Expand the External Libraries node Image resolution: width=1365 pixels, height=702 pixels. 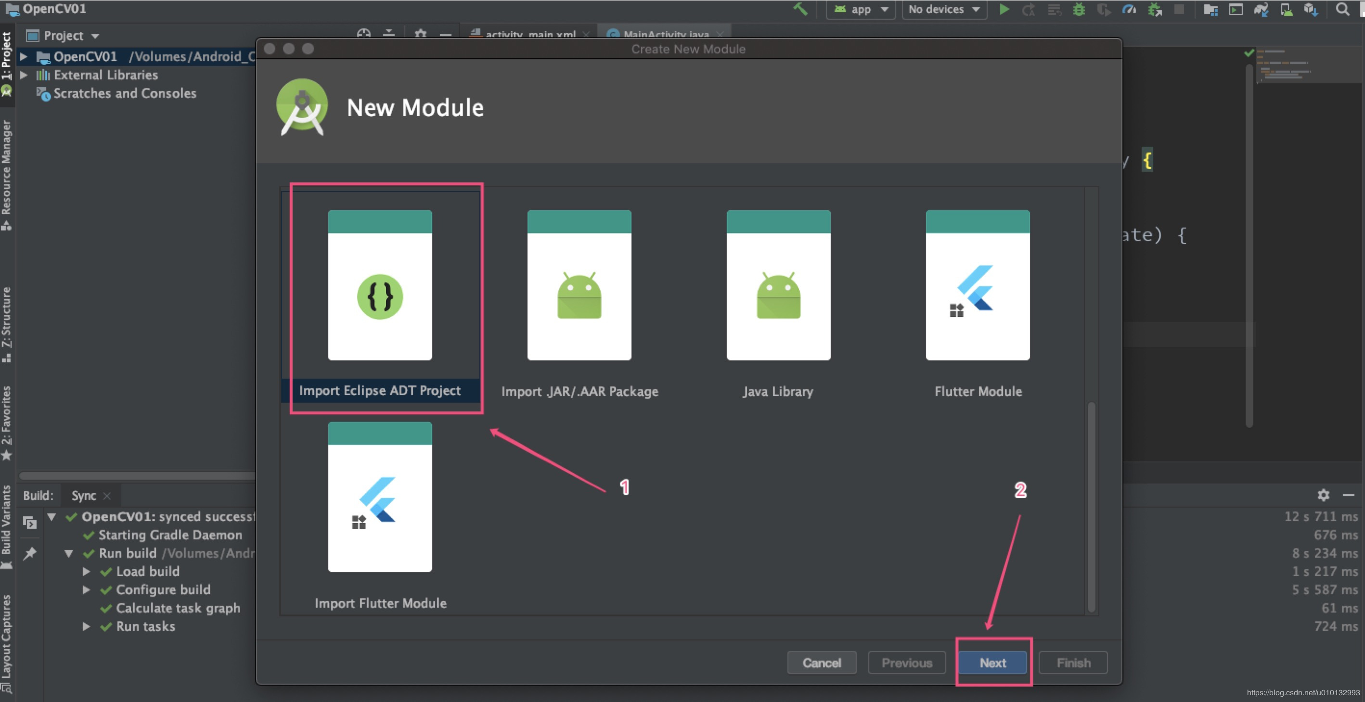point(24,75)
